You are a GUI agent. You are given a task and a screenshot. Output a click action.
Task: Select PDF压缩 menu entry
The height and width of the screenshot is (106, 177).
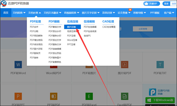point(71,36)
